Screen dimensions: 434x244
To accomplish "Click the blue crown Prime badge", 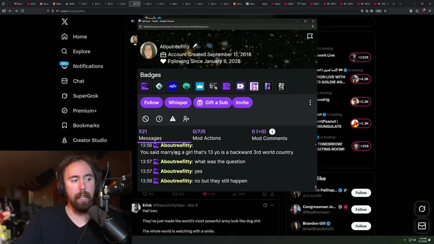I will coord(200,86).
